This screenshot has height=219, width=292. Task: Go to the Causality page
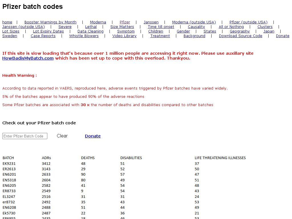[x=196, y=27]
